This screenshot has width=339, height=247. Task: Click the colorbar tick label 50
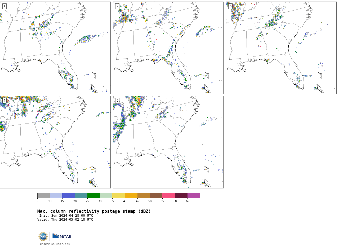point(150,201)
